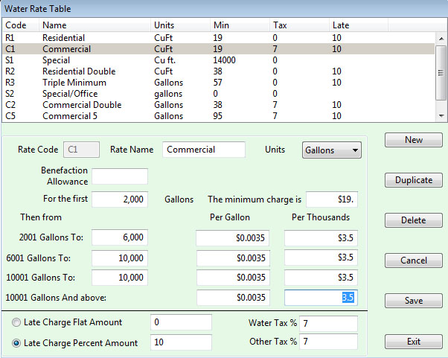Click the Min column header
Viewport: 448px width, 358px height.
tap(240, 25)
